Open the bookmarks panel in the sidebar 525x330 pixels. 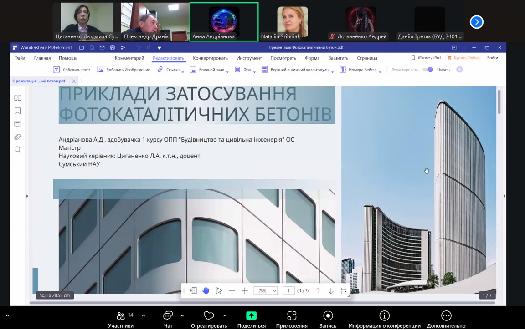tap(18, 111)
